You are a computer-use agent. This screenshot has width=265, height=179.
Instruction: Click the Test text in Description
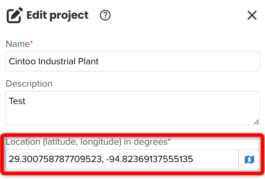17,101
